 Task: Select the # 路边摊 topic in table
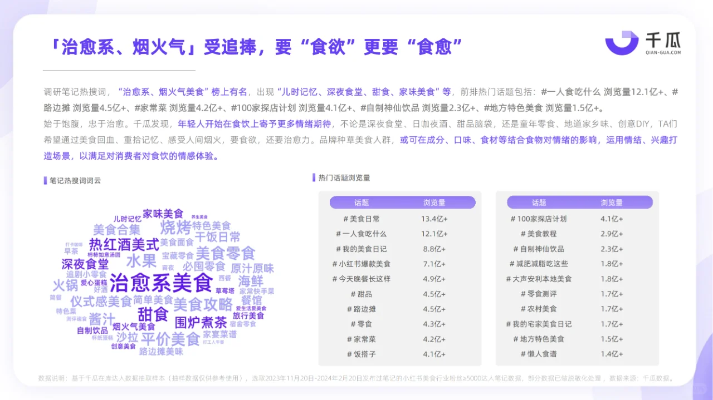(x=362, y=309)
